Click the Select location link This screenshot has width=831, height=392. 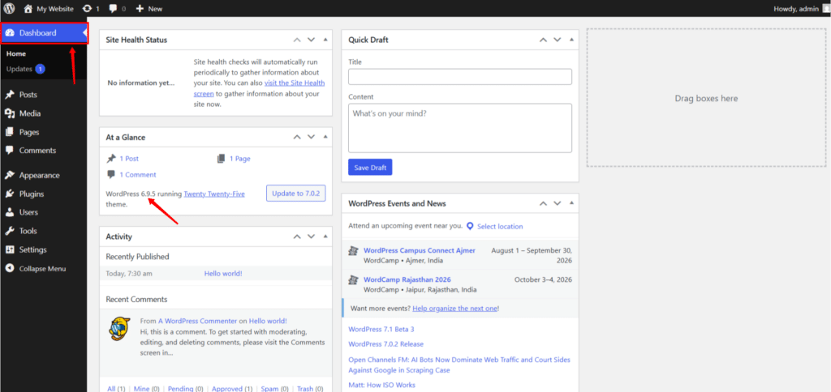pos(500,227)
